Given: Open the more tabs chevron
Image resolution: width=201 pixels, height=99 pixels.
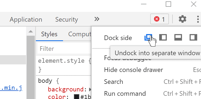Looking at the screenshot, I should pyautogui.click(x=97, y=19).
